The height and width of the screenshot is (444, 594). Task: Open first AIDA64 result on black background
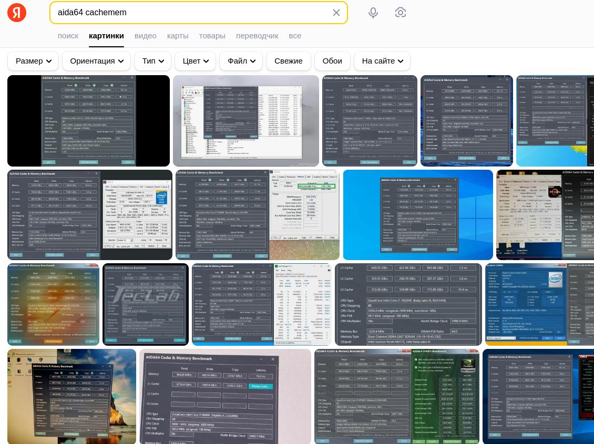tap(89, 121)
